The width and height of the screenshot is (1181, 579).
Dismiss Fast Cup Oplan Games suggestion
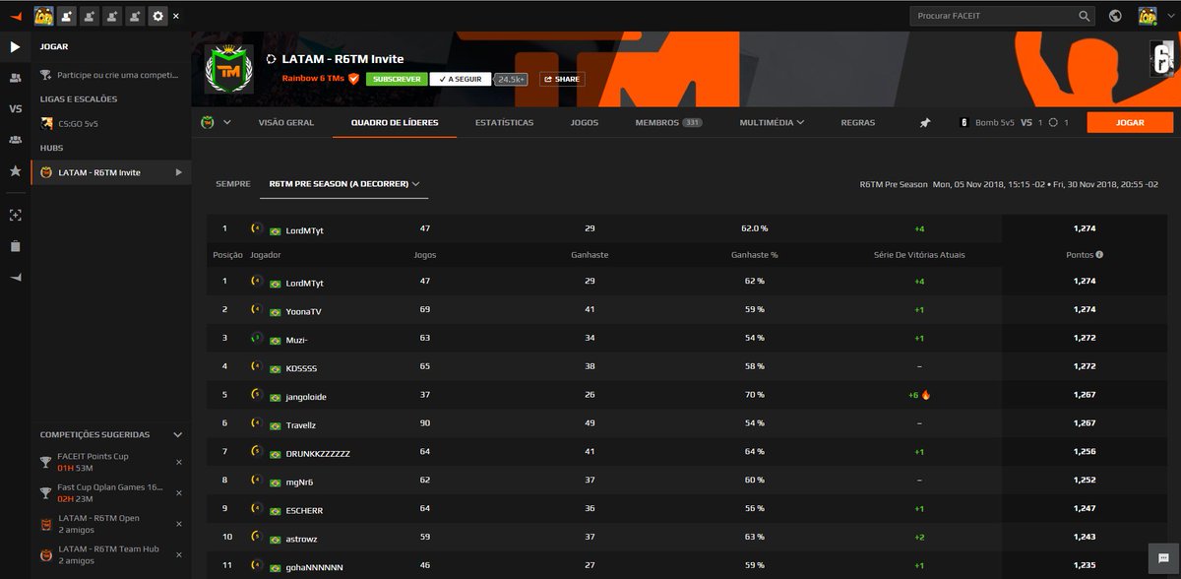(x=178, y=493)
